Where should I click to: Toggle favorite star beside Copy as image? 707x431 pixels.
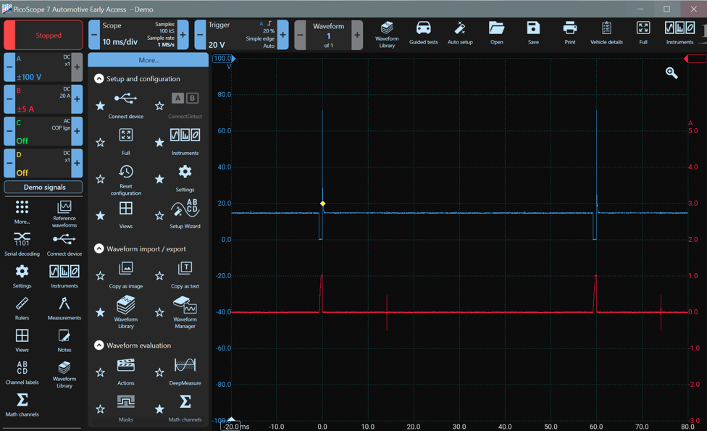(101, 276)
